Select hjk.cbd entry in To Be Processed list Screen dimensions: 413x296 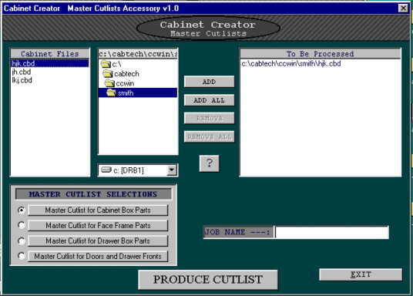pyautogui.click(x=291, y=63)
